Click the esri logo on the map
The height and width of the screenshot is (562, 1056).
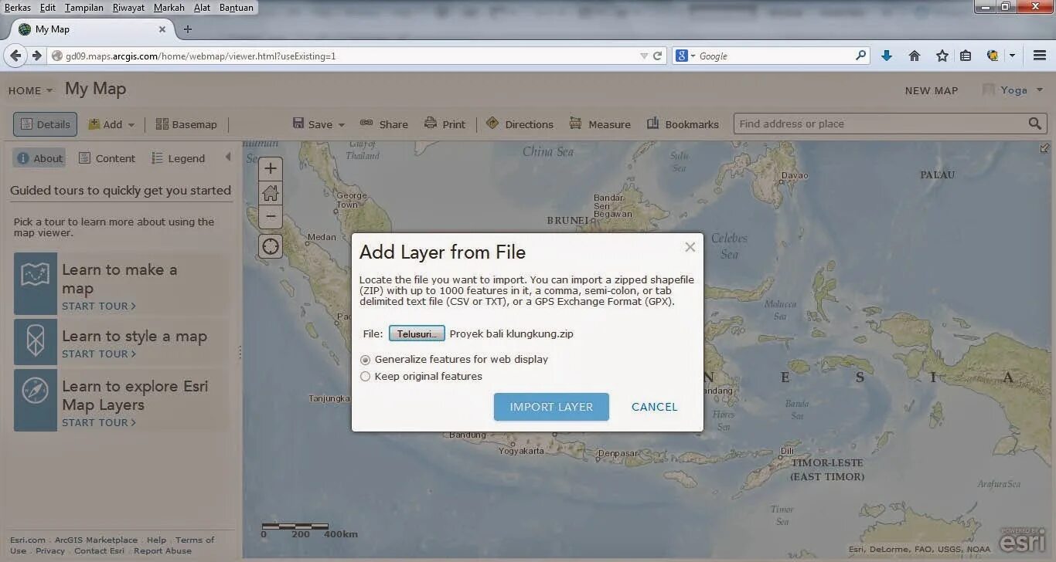coord(1023,540)
